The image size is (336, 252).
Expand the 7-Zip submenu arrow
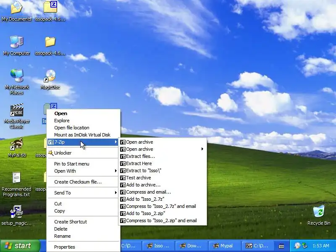tap(116, 142)
